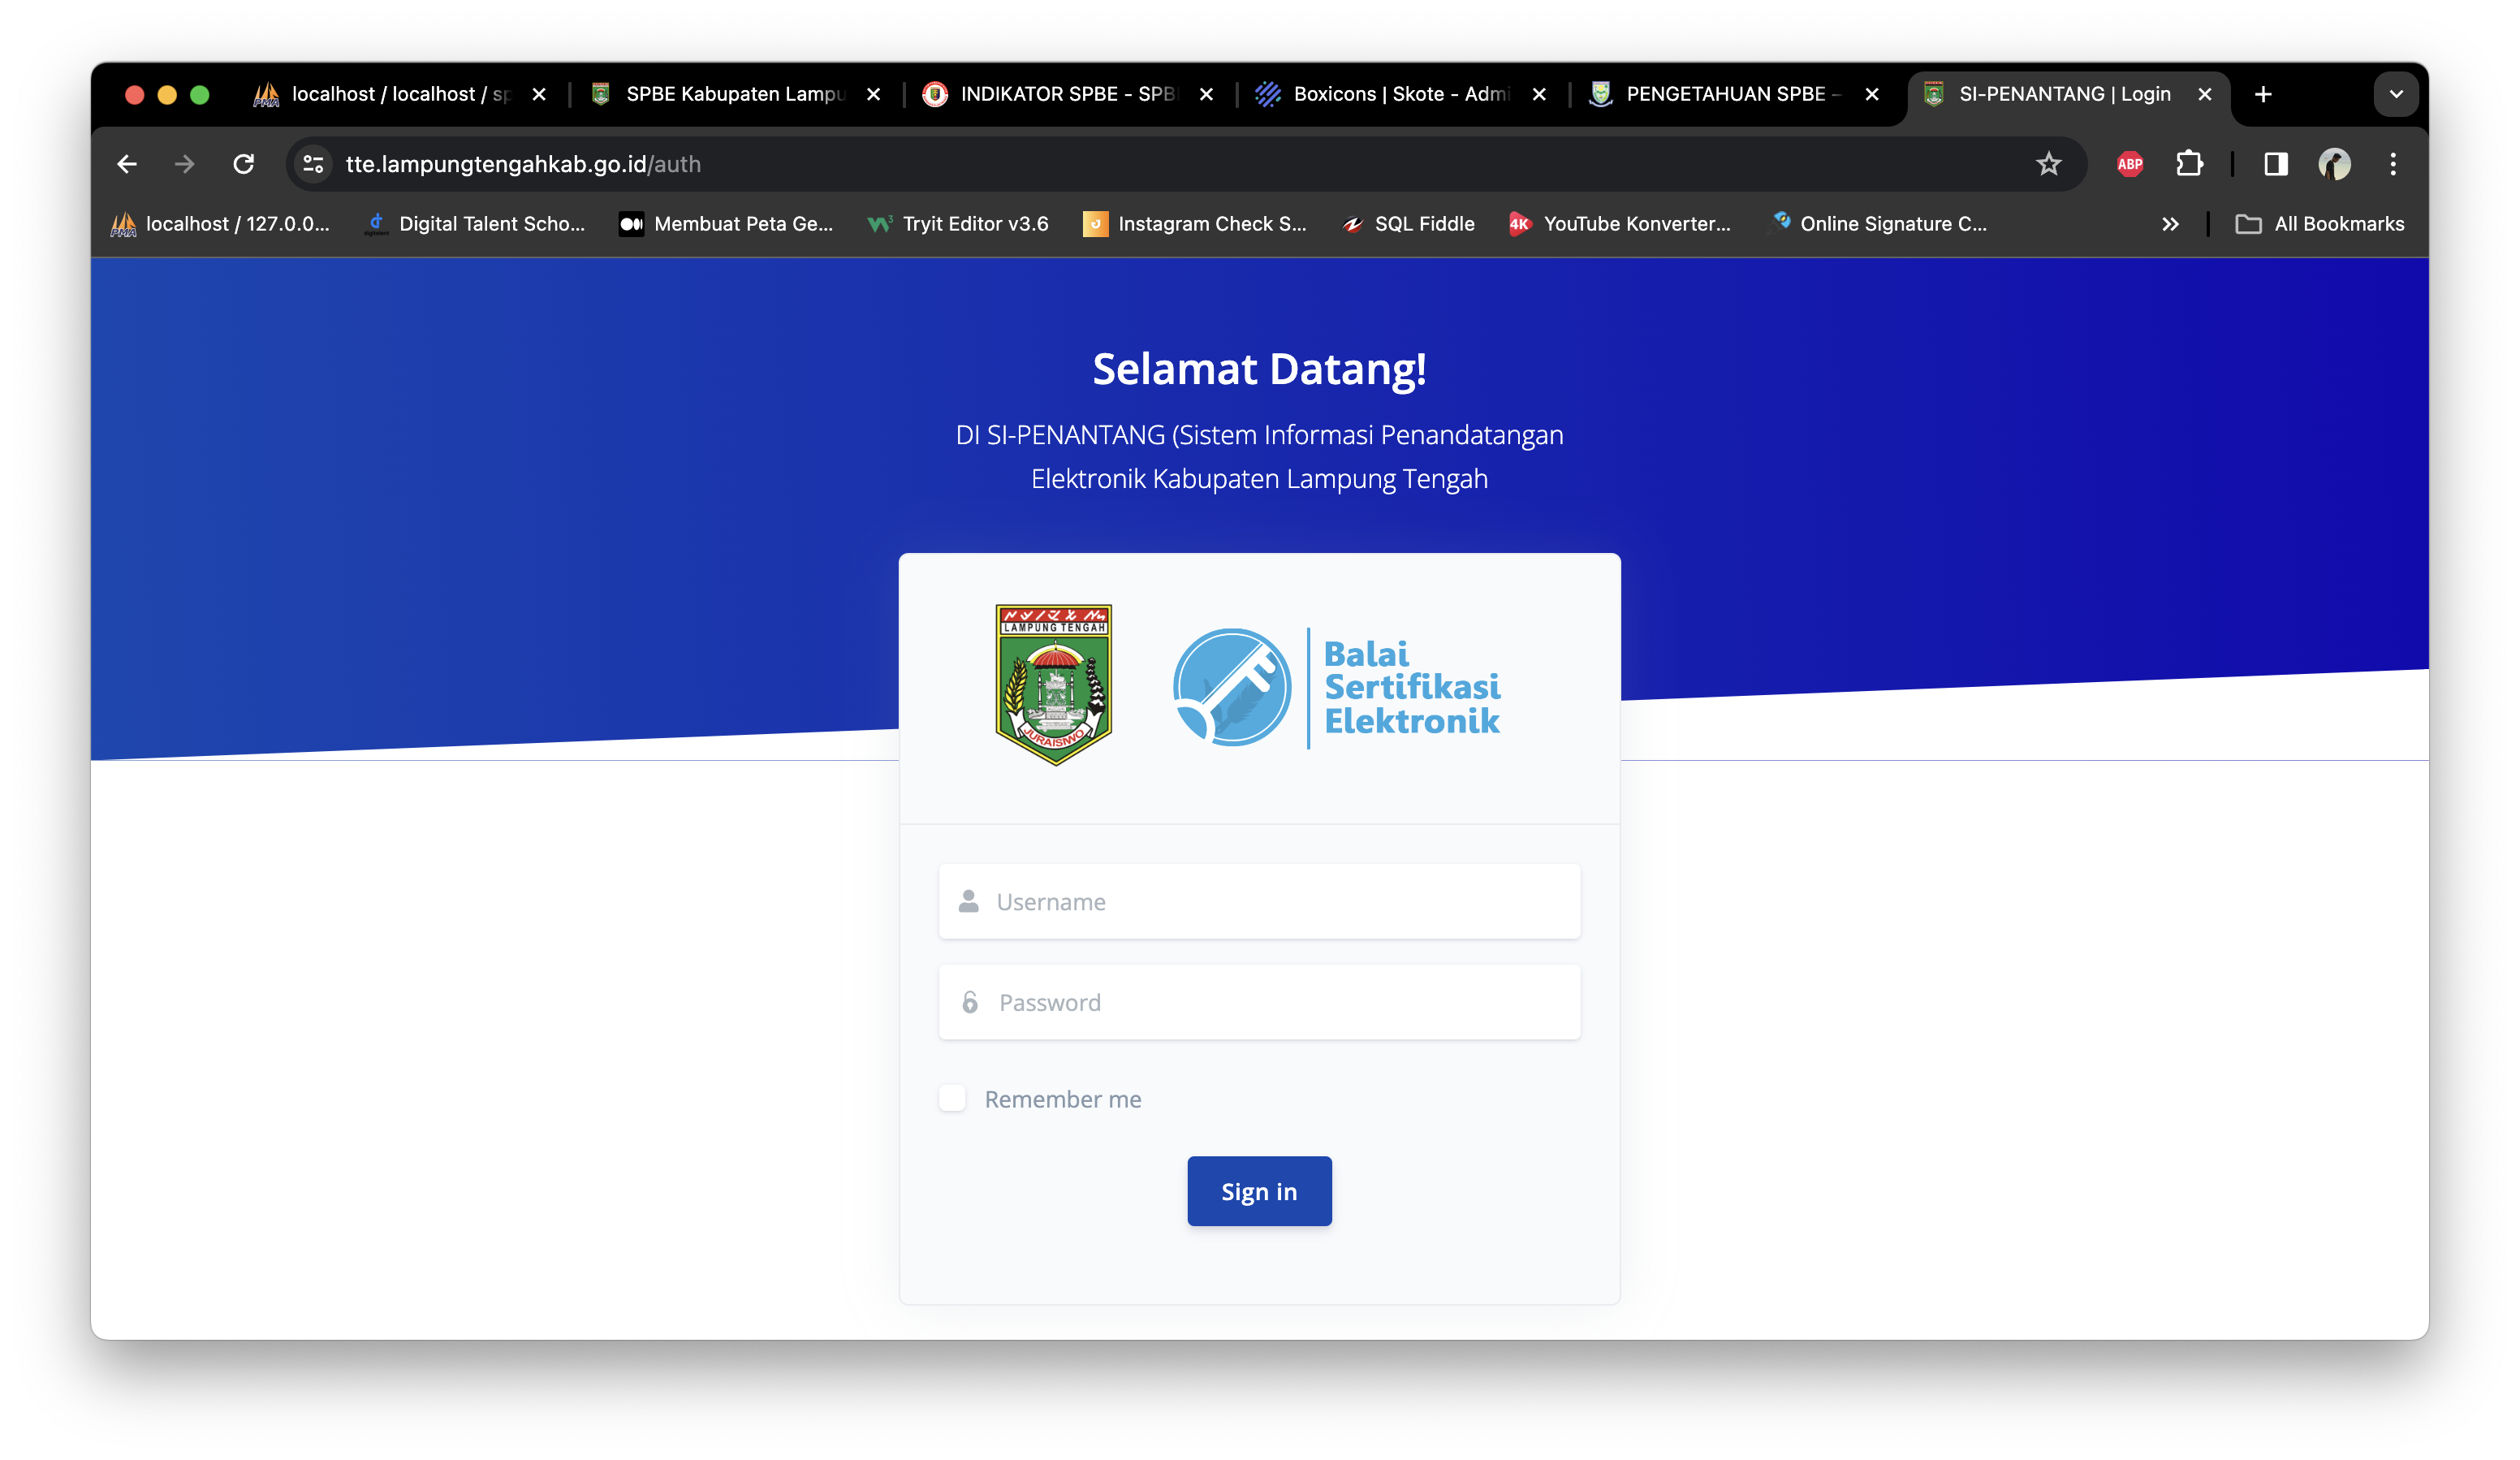This screenshot has width=2520, height=1460.
Task: Open the All Bookmarks folder
Action: point(2320,224)
